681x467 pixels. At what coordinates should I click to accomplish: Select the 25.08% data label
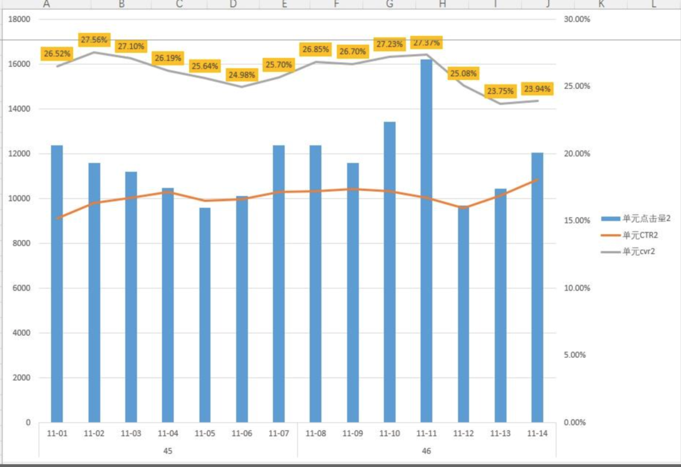click(x=463, y=73)
